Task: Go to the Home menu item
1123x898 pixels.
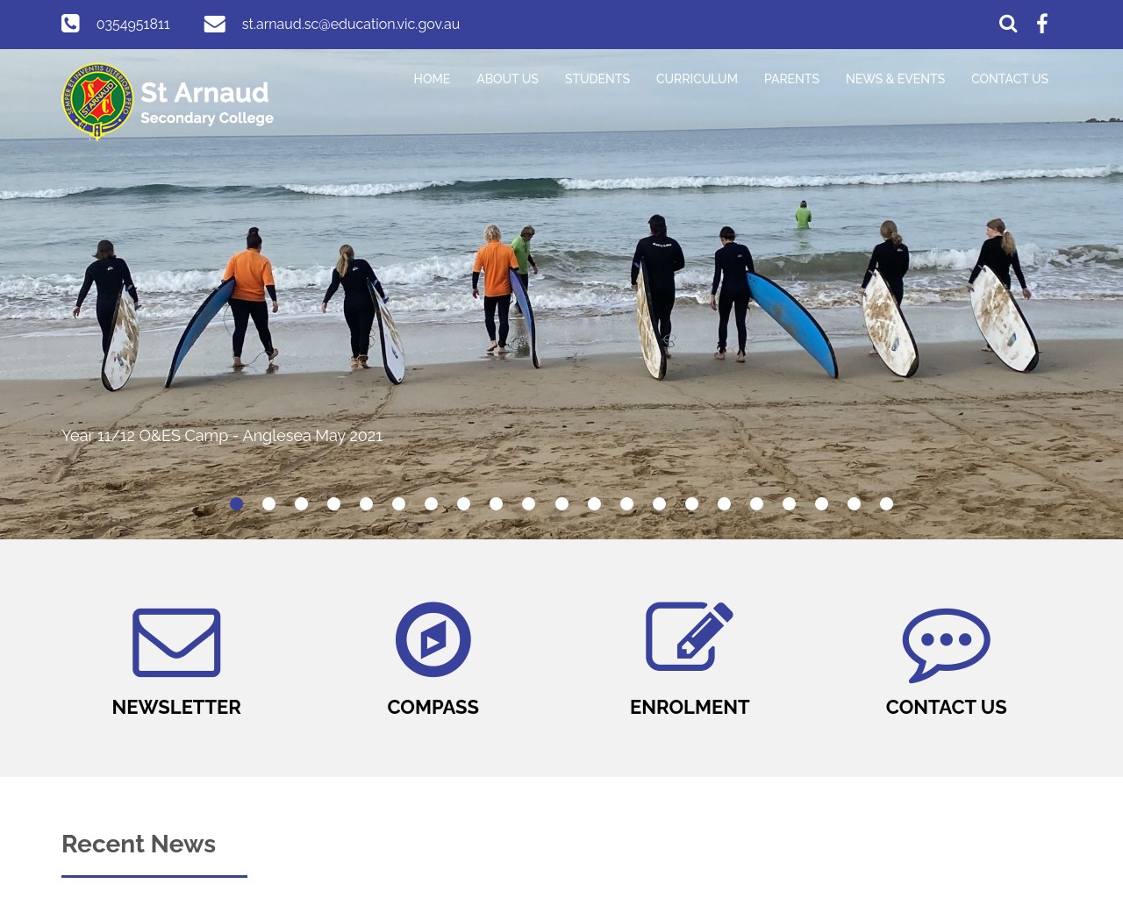Action: 432,79
